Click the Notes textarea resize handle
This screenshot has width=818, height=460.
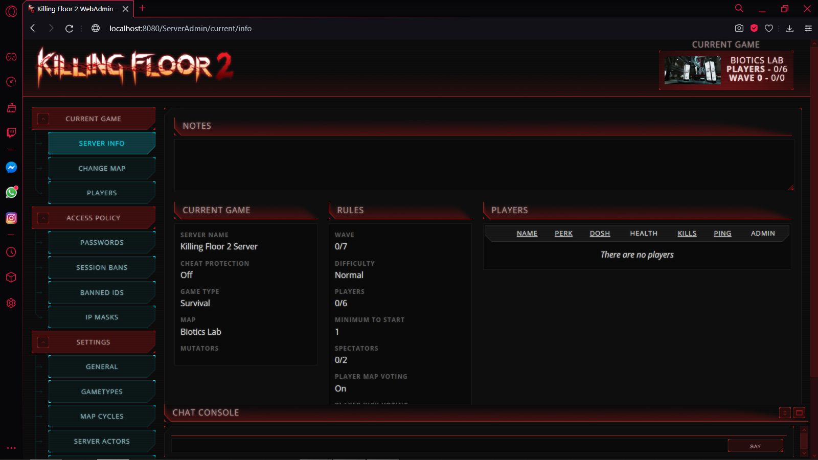pos(791,188)
